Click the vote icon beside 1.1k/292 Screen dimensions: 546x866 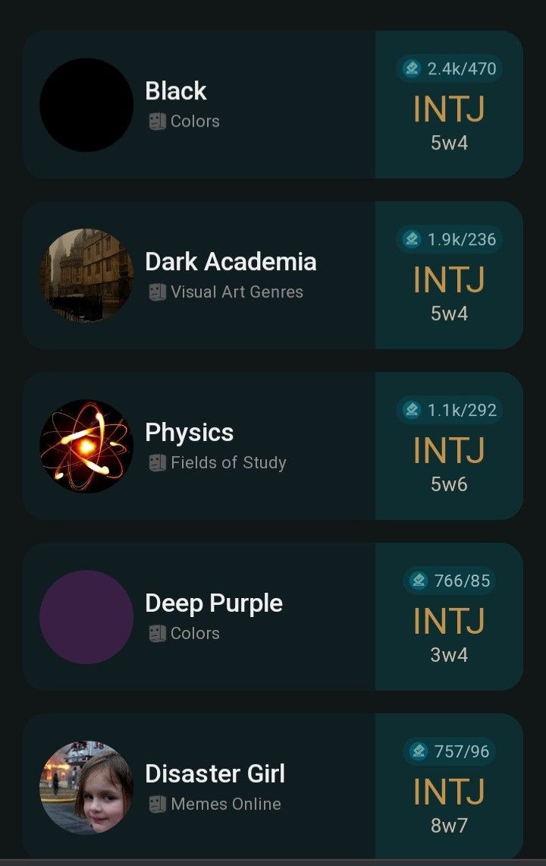point(412,411)
